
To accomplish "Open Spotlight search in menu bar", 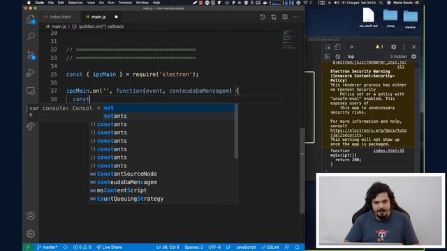I will [x=381, y=3].
